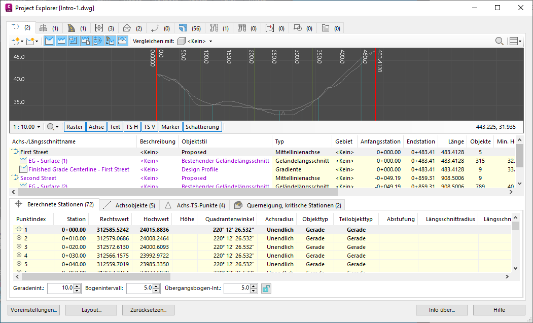Disable the Schattierung display option
Screen dimensions: 533x323
coord(202,126)
